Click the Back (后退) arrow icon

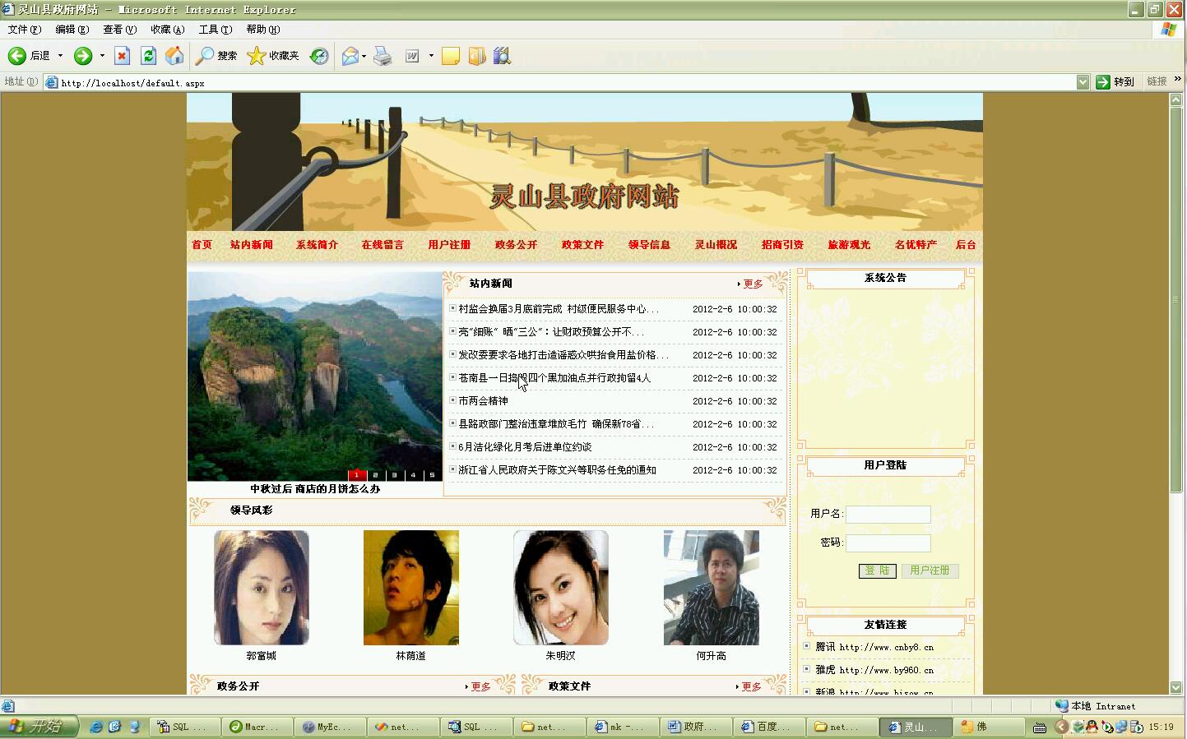click(x=16, y=56)
